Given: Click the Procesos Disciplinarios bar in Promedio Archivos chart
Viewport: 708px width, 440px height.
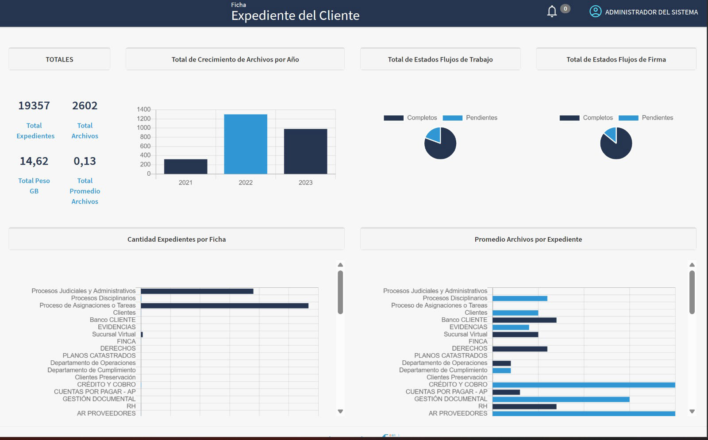Looking at the screenshot, I should (x=520, y=298).
